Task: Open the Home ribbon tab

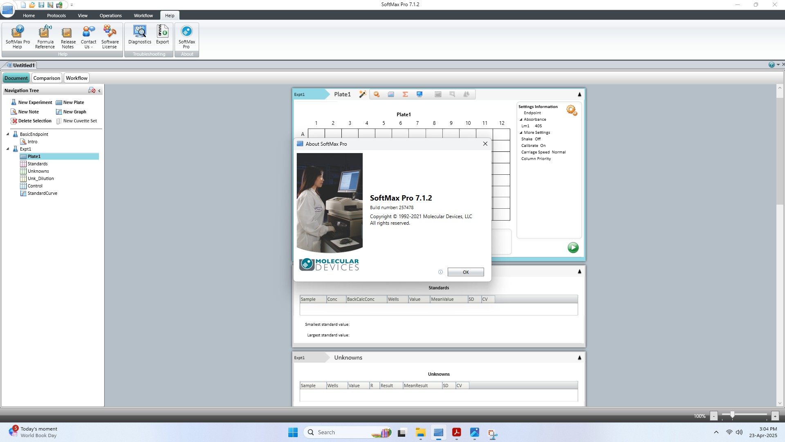Action: point(29,16)
